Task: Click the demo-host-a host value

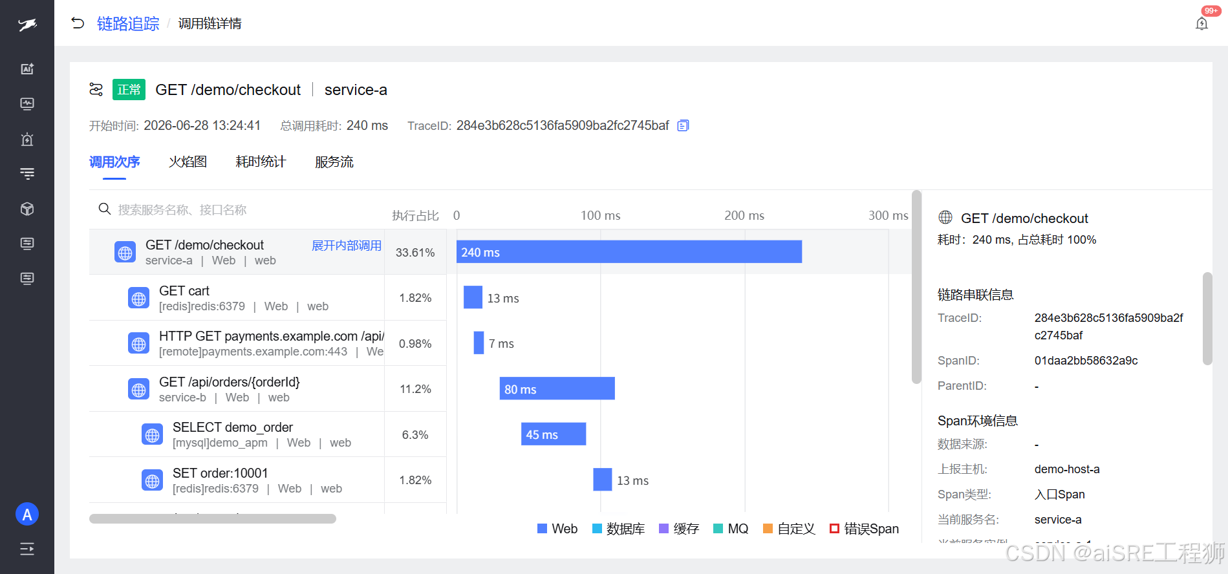Action: click(x=1067, y=469)
